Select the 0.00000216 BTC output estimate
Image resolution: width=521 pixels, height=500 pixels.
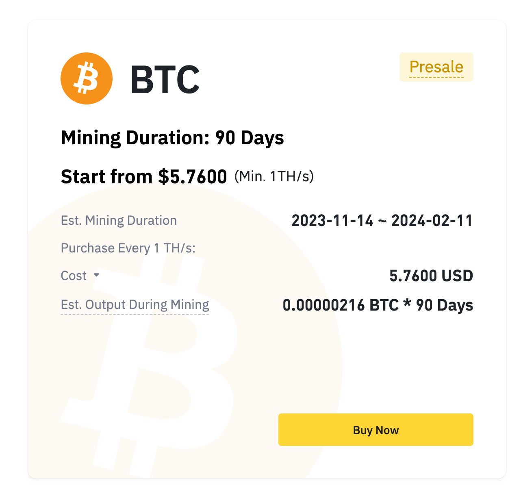pos(378,304)
